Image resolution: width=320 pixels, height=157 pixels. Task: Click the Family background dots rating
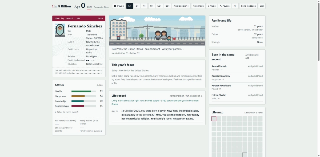pos(90,60)
